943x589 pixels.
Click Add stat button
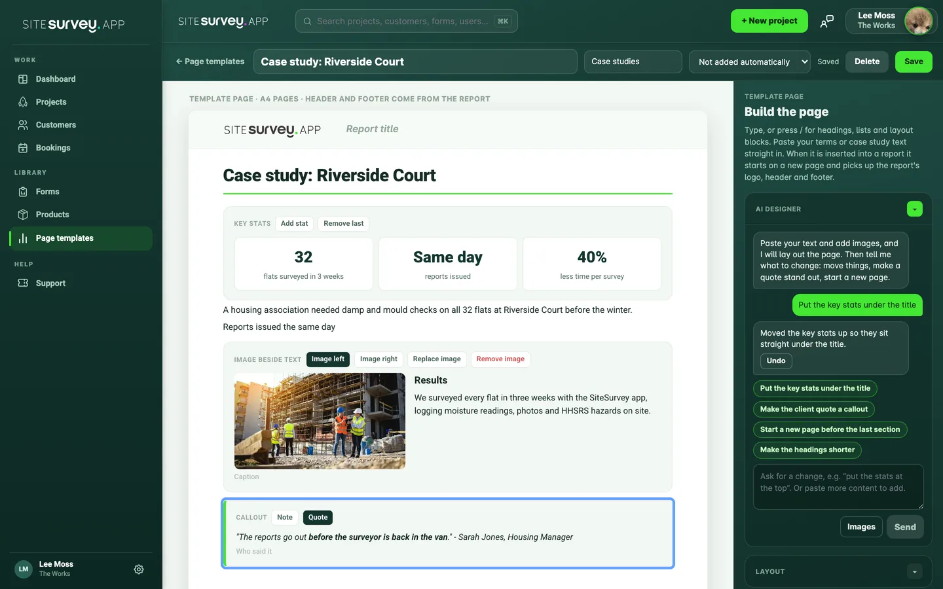pyautogui.click(x=295, y=224)
